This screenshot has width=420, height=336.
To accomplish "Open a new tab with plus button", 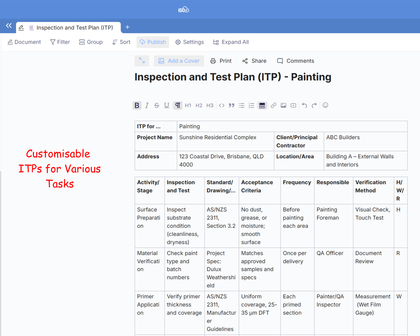I will click(x=127, y=27).
